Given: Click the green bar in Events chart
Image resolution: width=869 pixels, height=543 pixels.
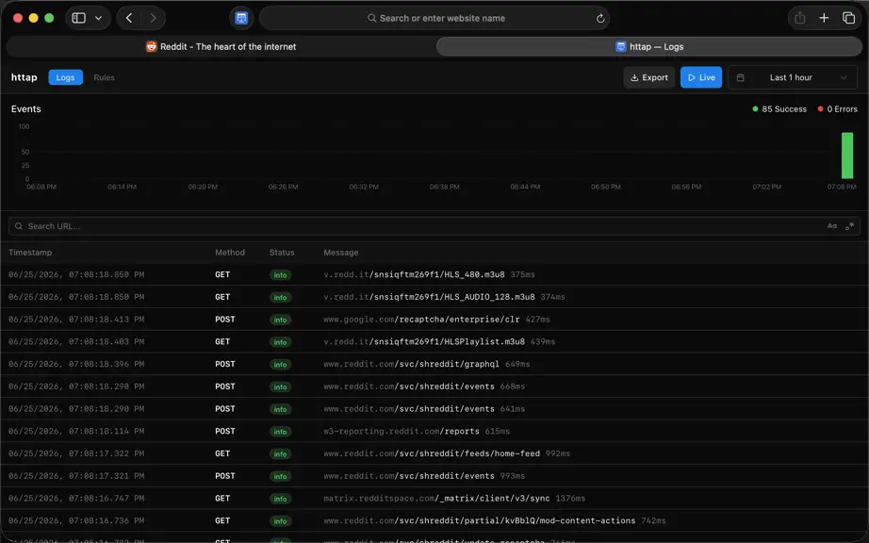Looking at the screenshot, I should [847, 156].
